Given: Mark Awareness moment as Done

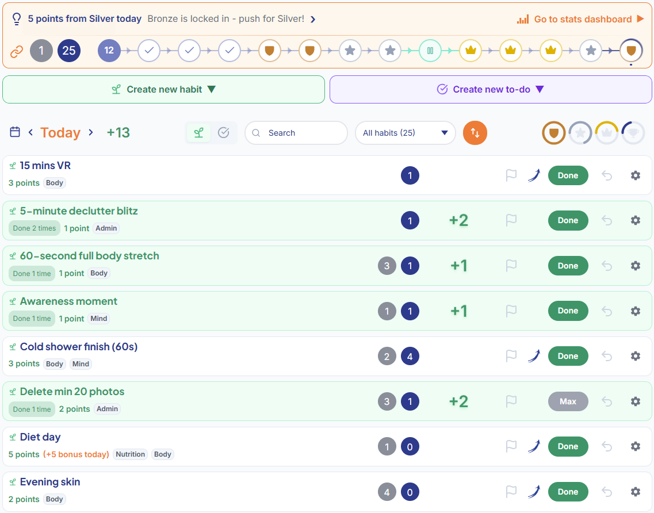Looking at the screenshot, I should pyautogui.click(x=568, y=311).
